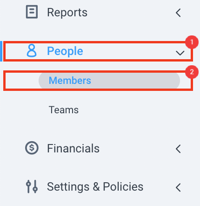Image resolution: width=200 pixels, height=206 pixels.
Task: Open the Members submenu item
Action: [70, 81]
